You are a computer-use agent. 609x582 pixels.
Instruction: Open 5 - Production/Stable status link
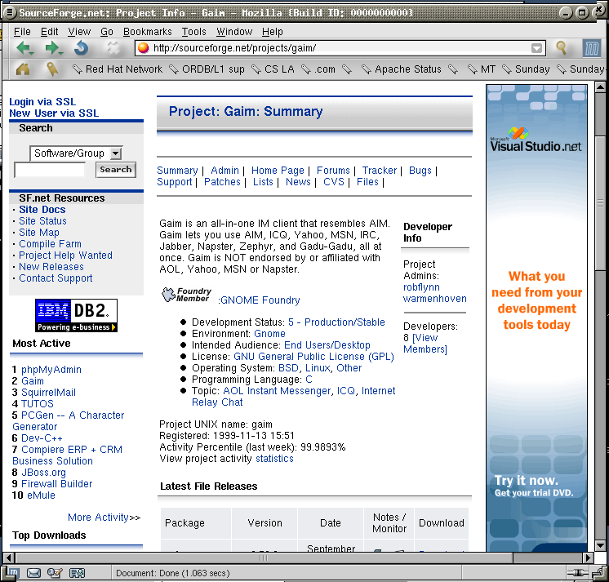click(336, 322)
